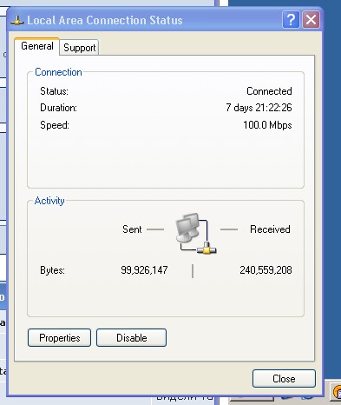Click the duration value 7 days 21:22:26

(259, 108)
